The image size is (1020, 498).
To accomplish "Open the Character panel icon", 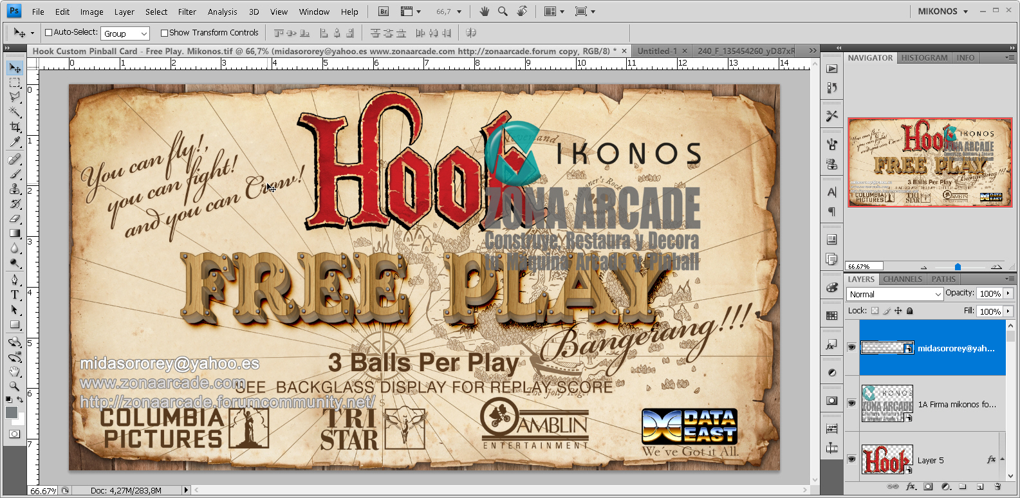I will [x=832, y=192].
